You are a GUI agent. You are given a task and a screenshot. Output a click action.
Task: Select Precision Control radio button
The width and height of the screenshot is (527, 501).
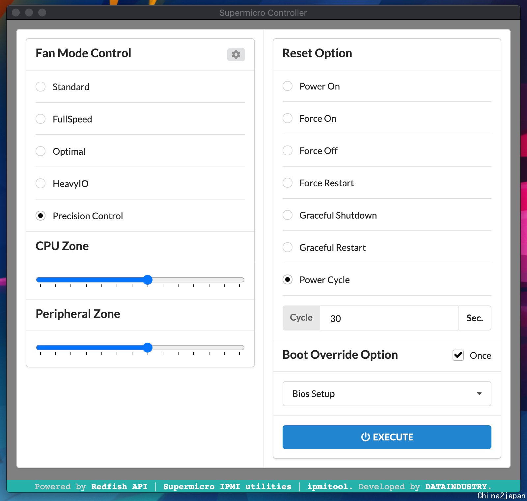(41, 216)
